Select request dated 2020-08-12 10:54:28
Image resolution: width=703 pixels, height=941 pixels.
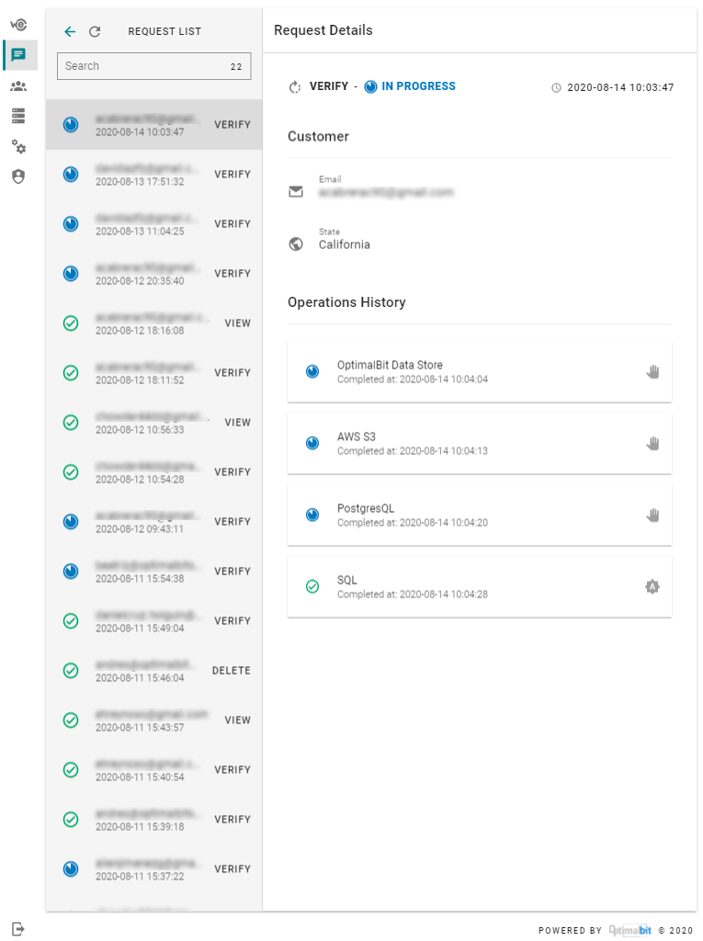point(153,471)
